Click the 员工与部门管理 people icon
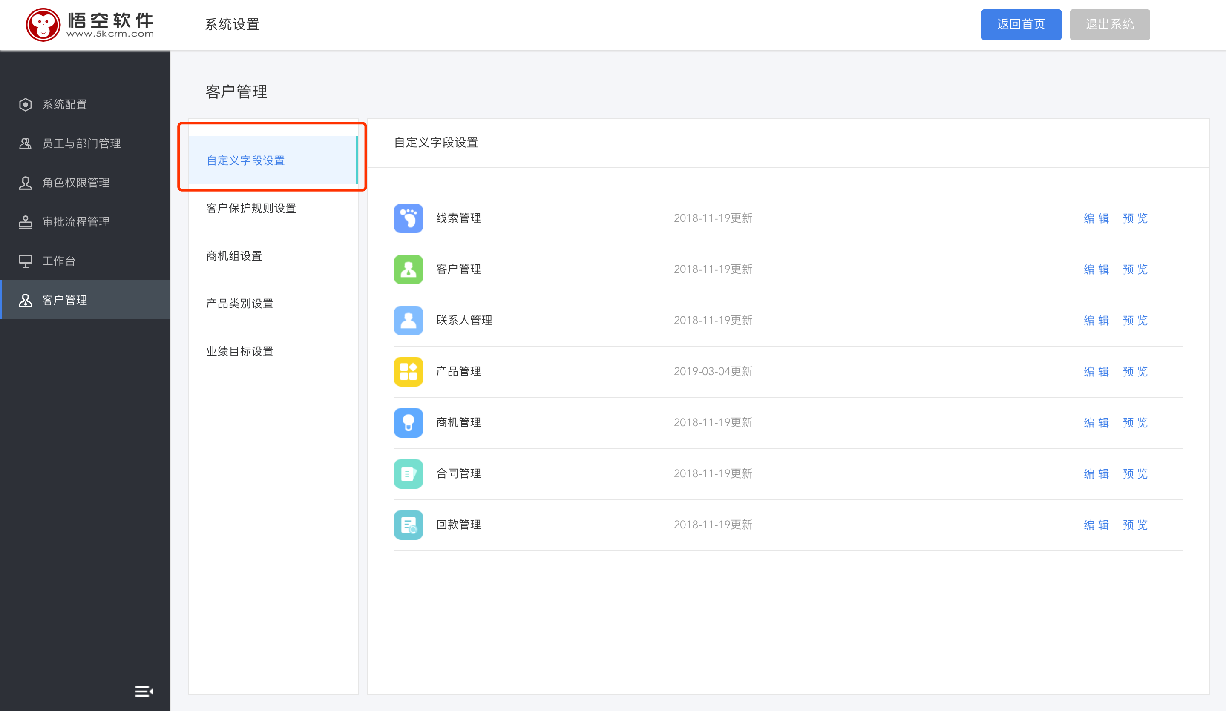The height and width of the screenshot is (711, 1226). pyautogui.click(x=25, y=143)
